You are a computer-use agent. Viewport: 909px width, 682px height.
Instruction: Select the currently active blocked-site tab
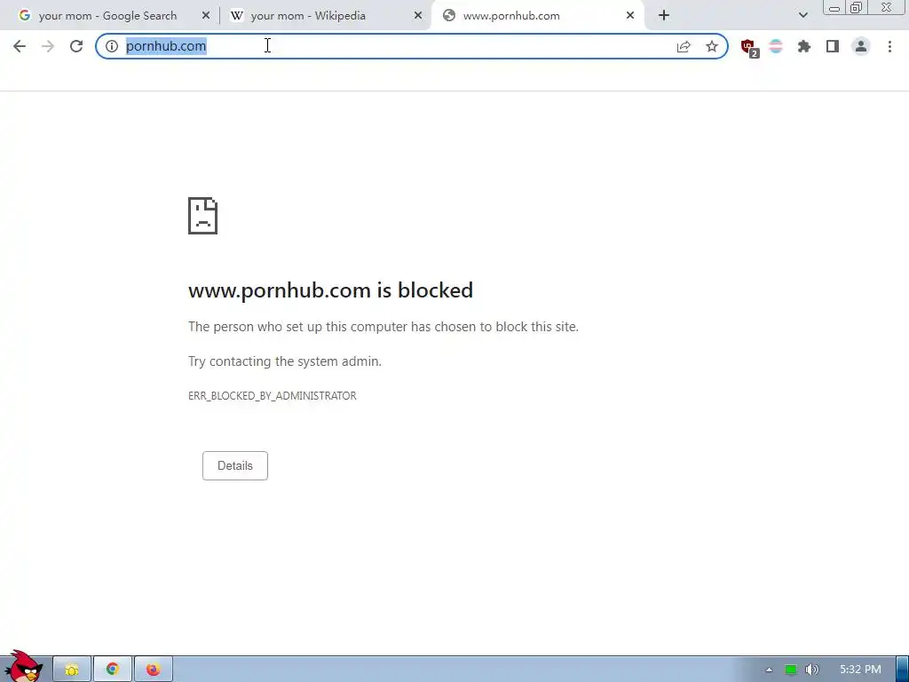click(x=538, y=16)
